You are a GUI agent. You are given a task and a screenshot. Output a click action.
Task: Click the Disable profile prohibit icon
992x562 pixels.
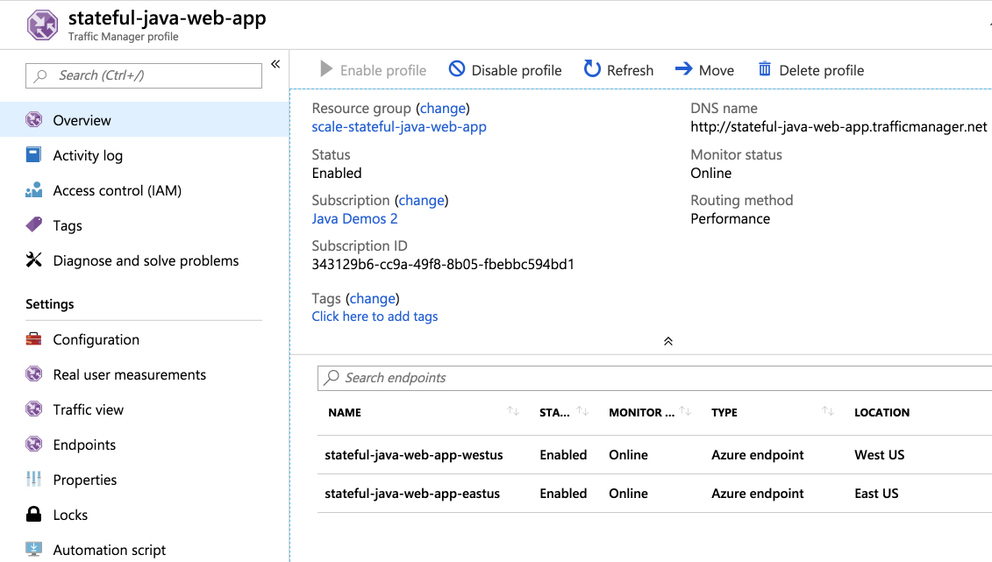tap(457, 69)
